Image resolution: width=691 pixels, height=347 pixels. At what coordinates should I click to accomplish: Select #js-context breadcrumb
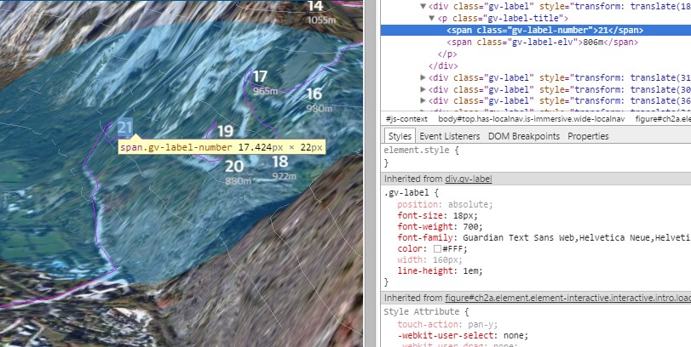tap(406, 119)
